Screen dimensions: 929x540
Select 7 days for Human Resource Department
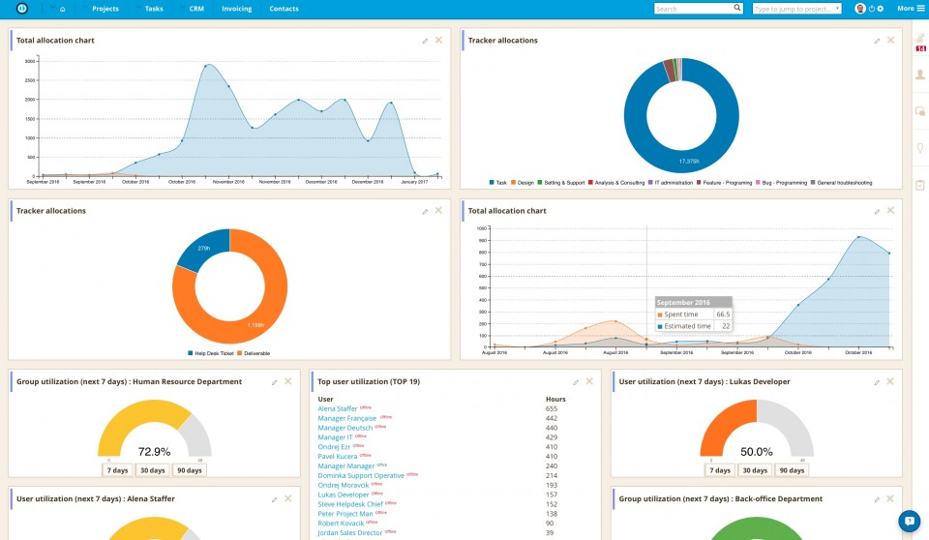point(117,470)
